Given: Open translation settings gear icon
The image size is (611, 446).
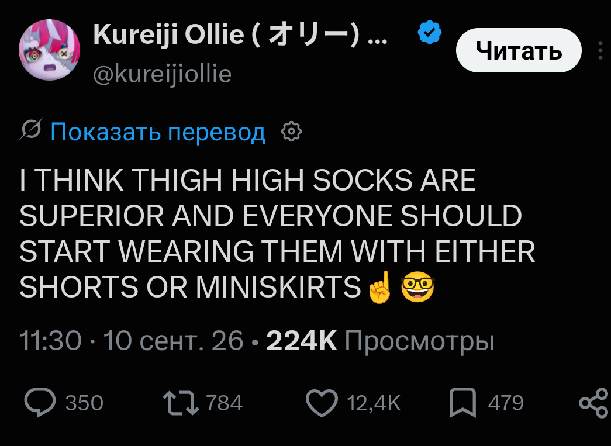Looking at the screenshot, I should 292,132.
